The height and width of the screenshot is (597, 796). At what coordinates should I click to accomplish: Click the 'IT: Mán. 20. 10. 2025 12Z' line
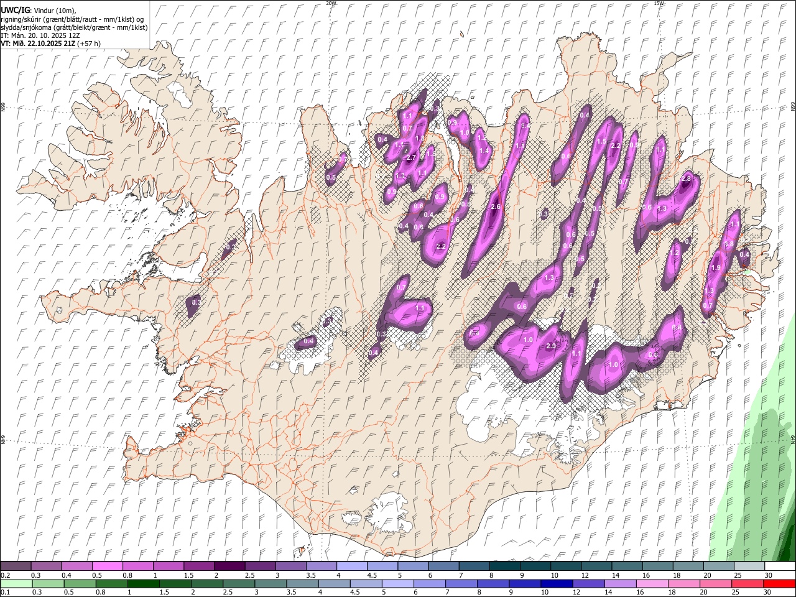click(x=40, y=35)
